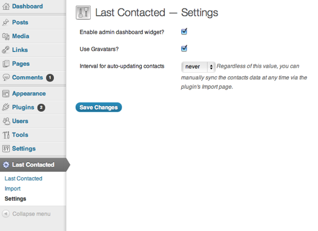
Task: Click the Media camera icon
Action: [6, 36]
